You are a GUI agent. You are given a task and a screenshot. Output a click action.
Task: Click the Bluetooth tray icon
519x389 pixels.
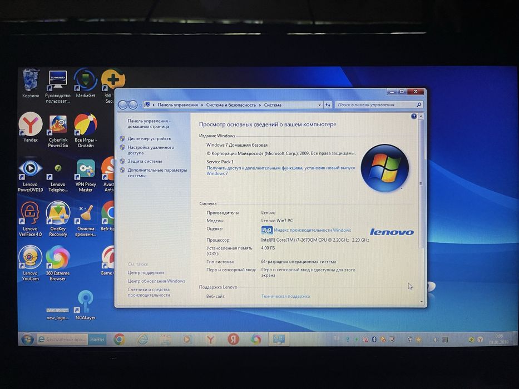click(374, 340)
